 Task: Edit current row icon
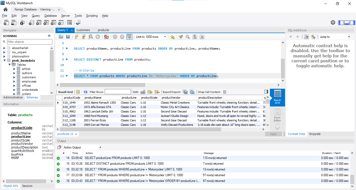[143, 92]
